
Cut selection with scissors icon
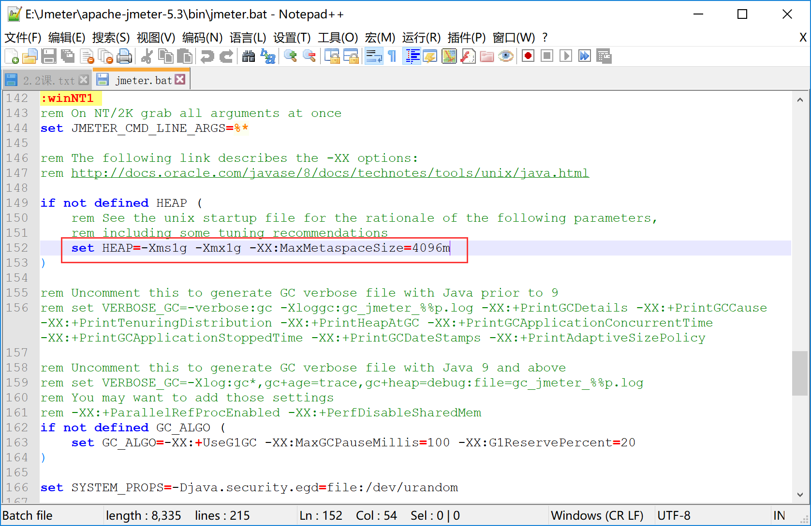(x=147, y=56)
